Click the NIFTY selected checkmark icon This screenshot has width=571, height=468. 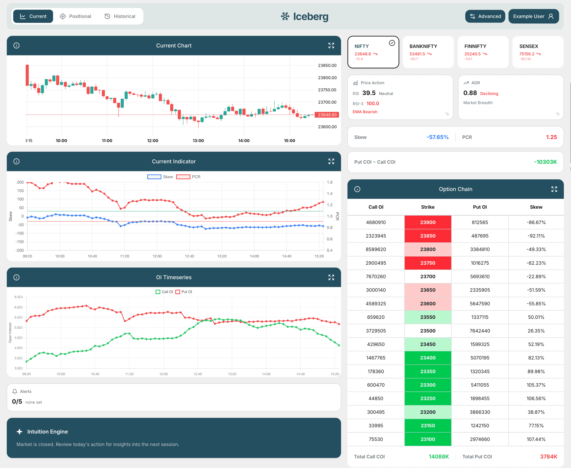(x=392, y=43)
